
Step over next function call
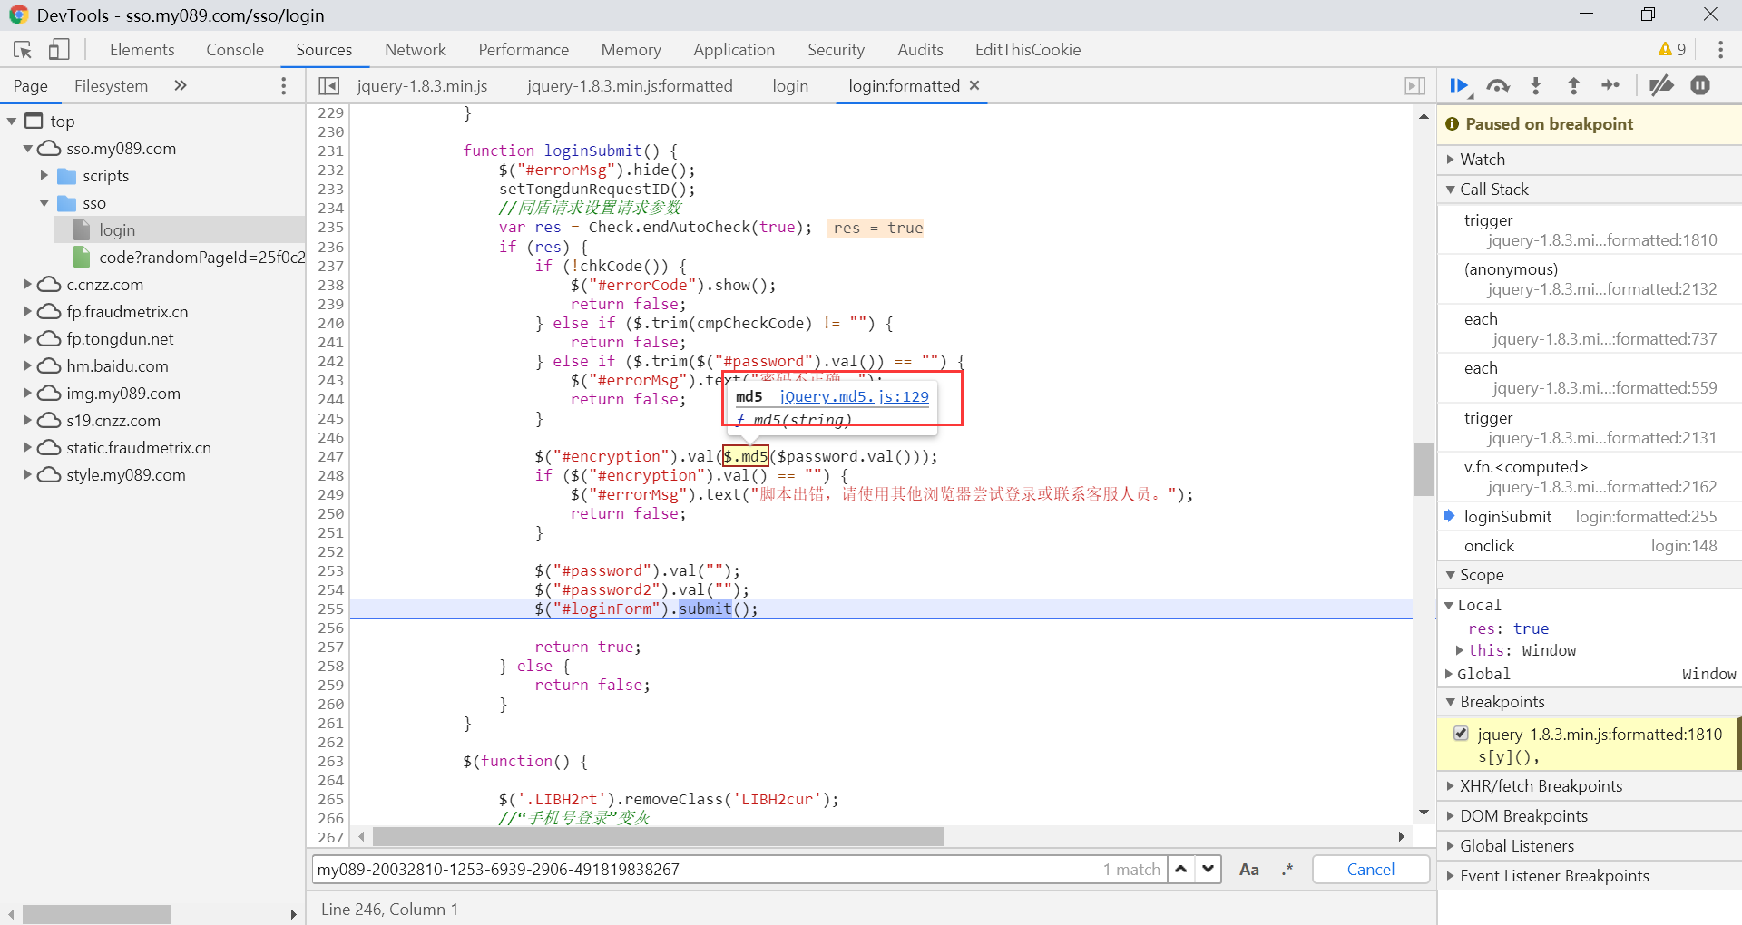1498,85
